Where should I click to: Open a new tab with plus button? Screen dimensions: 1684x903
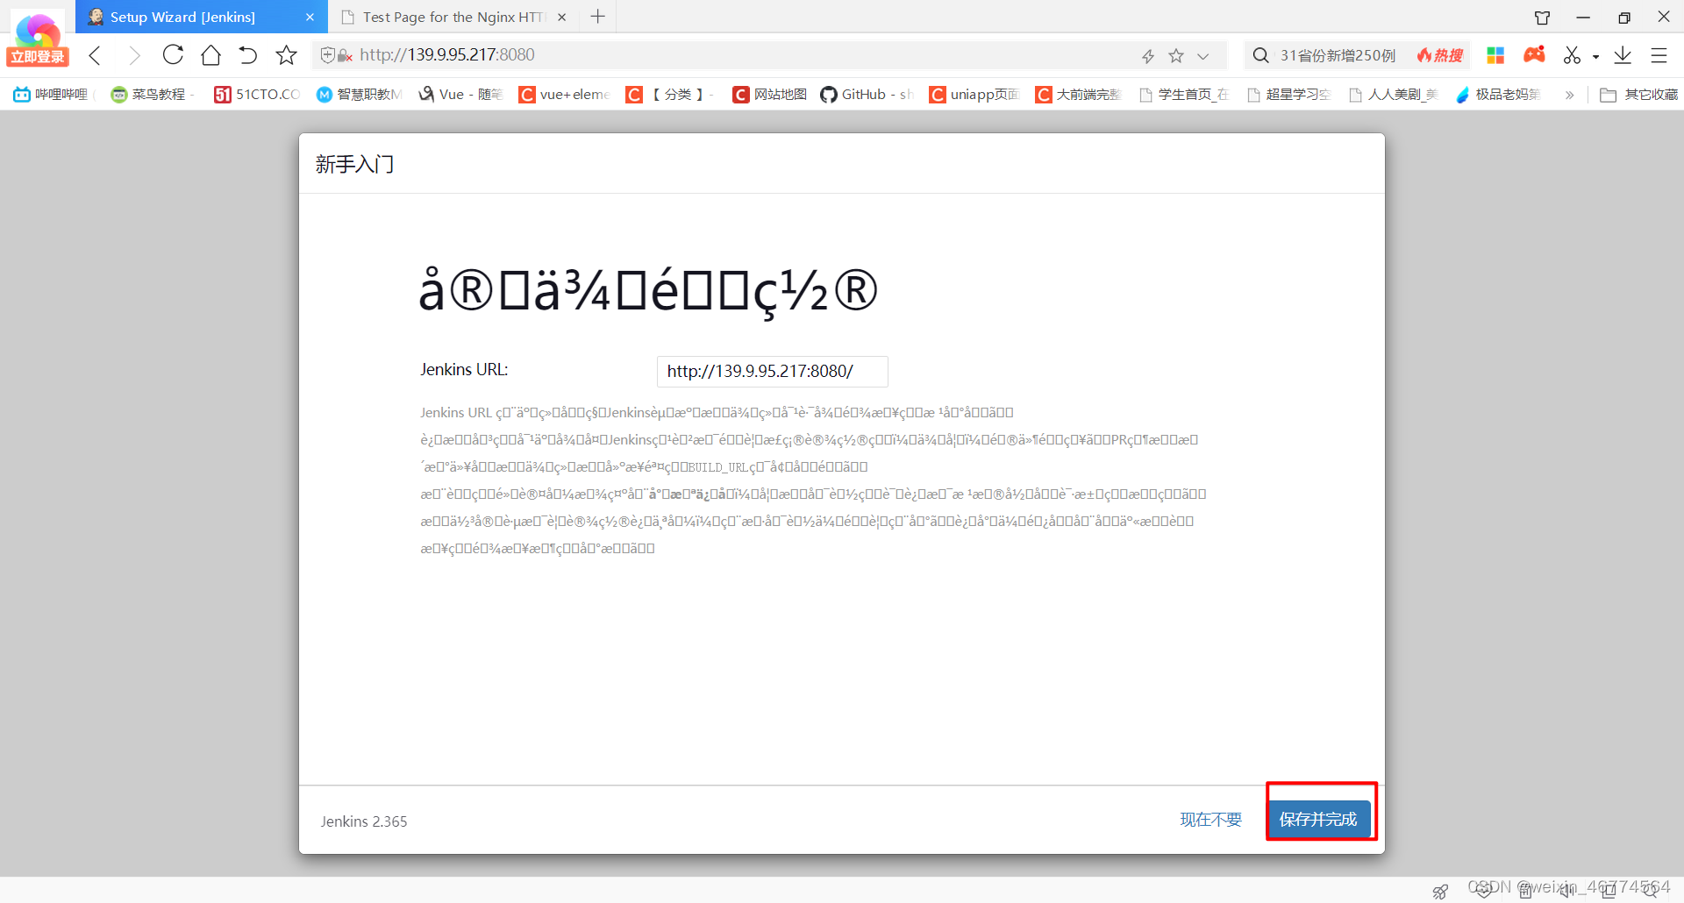[597, 17]
